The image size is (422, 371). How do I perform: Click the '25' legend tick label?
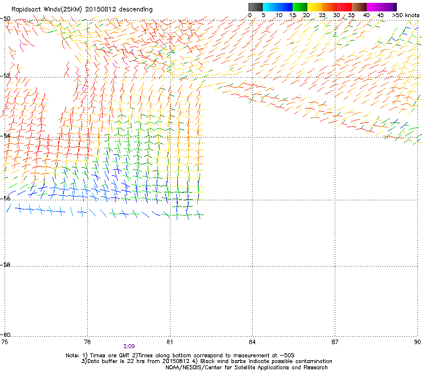pos(322,15)
